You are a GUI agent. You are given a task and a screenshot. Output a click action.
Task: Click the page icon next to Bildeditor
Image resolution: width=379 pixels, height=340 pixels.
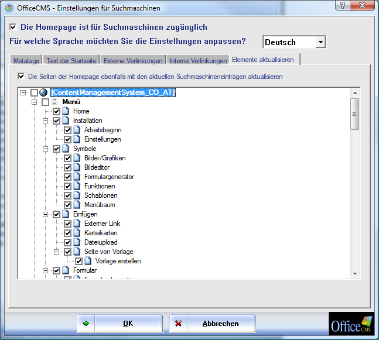tap(77, 167)
